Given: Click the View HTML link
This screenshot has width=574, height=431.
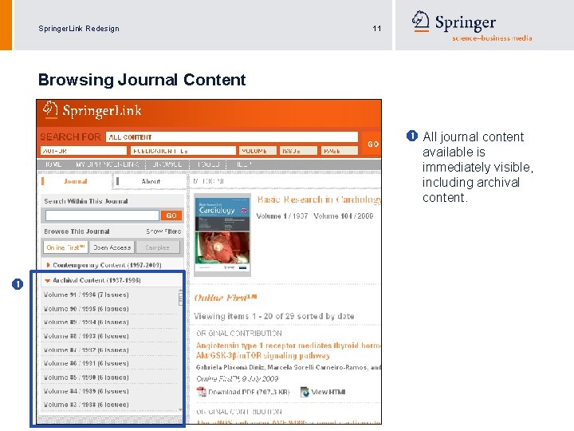Looking at the screenshot, I should pos(328,392).
